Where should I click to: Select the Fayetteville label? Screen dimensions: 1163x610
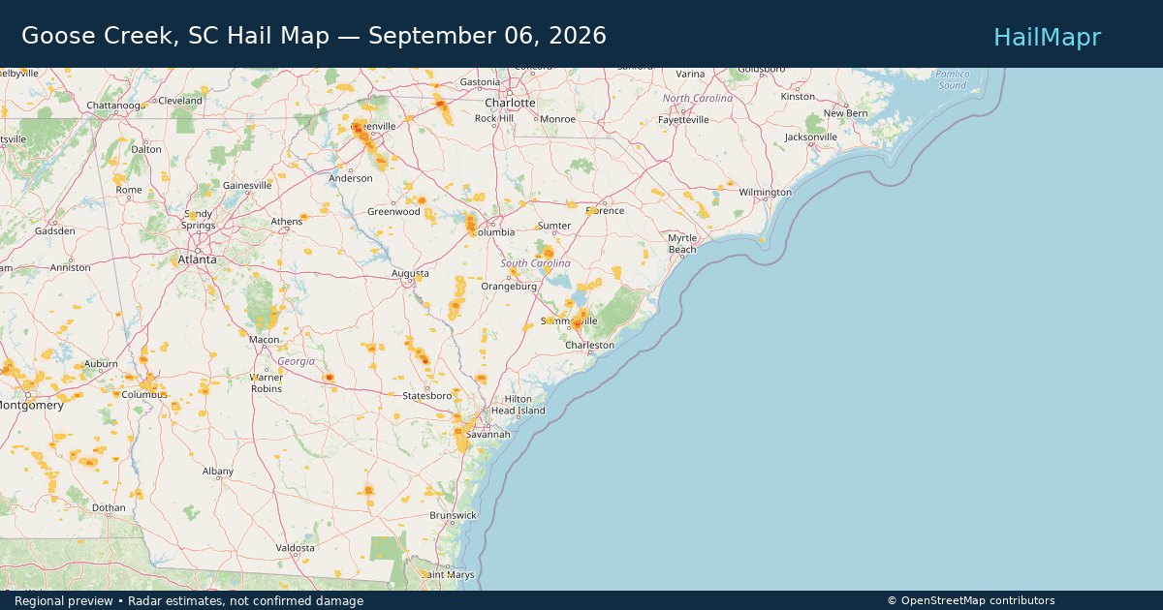[x=683, y=120]
